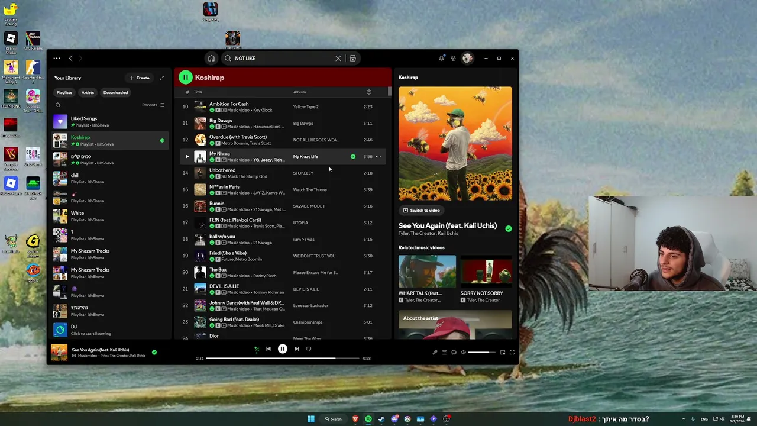The image size is (757, 426).
Task: Pause the Koshirap playlist using green header button
Action: click(186, 78)
